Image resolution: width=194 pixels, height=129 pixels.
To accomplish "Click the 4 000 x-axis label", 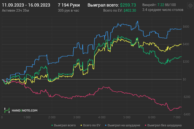I will tap(102, 117).
